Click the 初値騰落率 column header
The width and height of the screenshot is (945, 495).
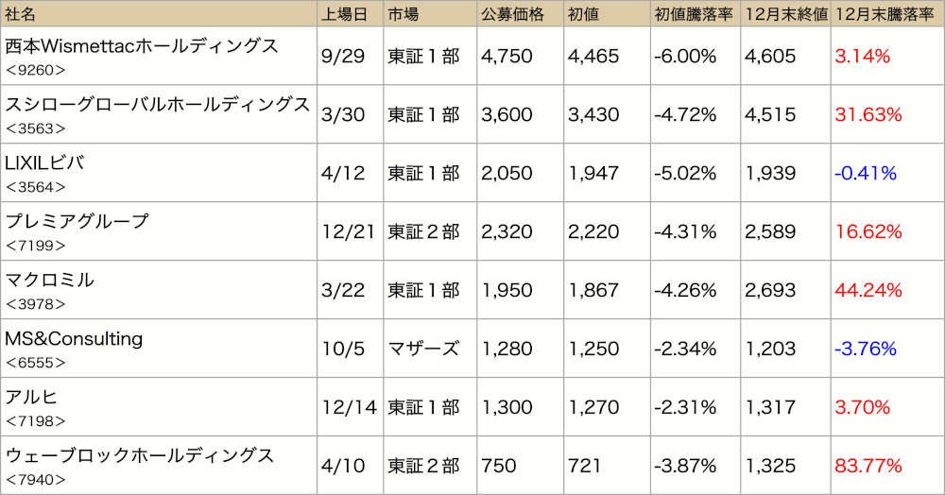693,14
